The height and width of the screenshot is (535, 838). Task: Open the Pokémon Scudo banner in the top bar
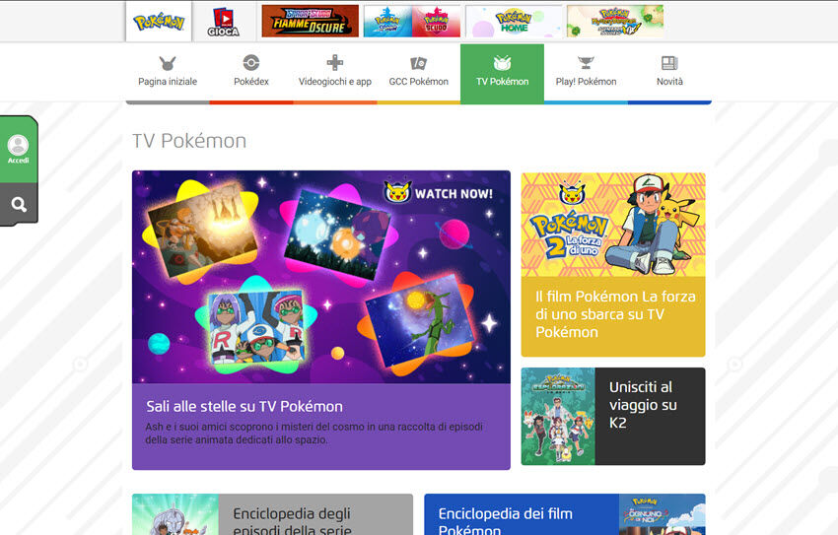click(436, 22)
